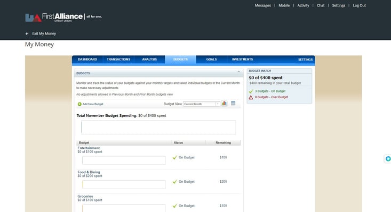The height and width of the screenshot is (212, 391).
Task: Click the green checkmark next to 3 Budgets
Action: [x=251, y=91]
